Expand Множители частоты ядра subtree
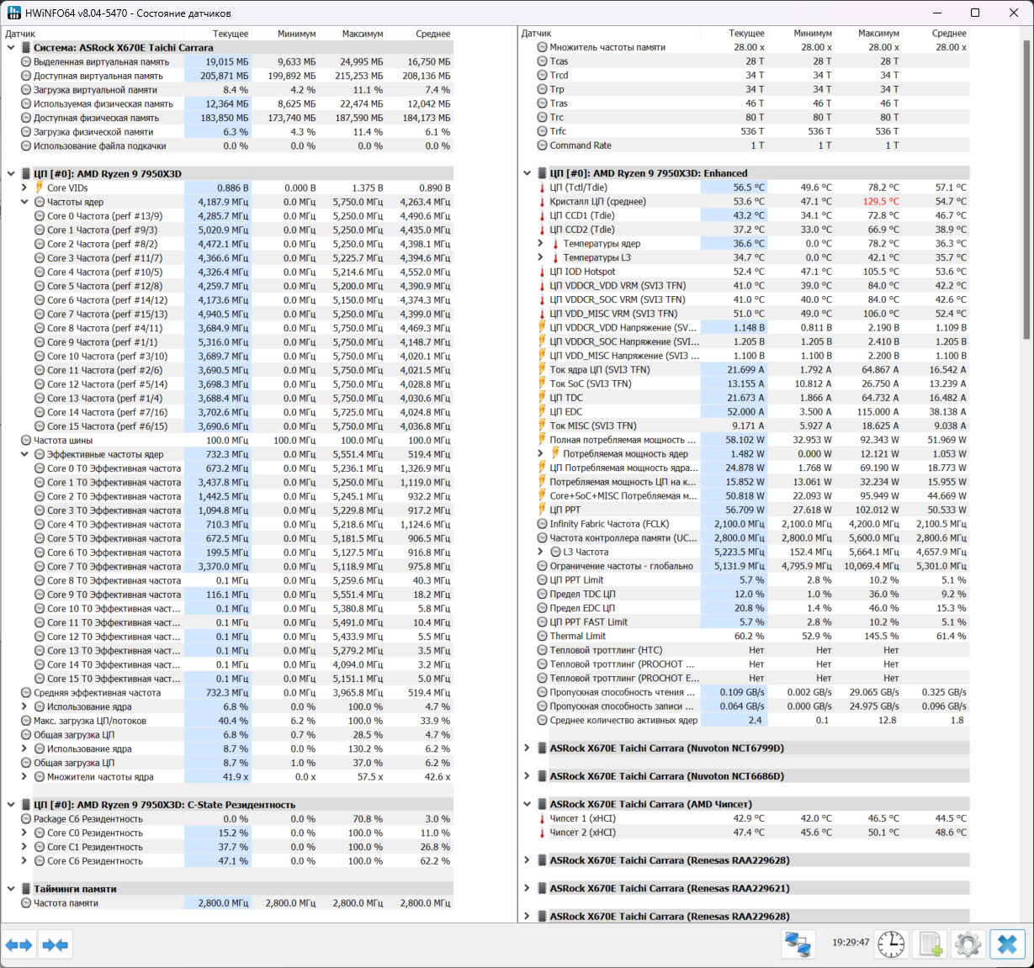This screenshot has height=968, width=1034. (x=24, y=777)
